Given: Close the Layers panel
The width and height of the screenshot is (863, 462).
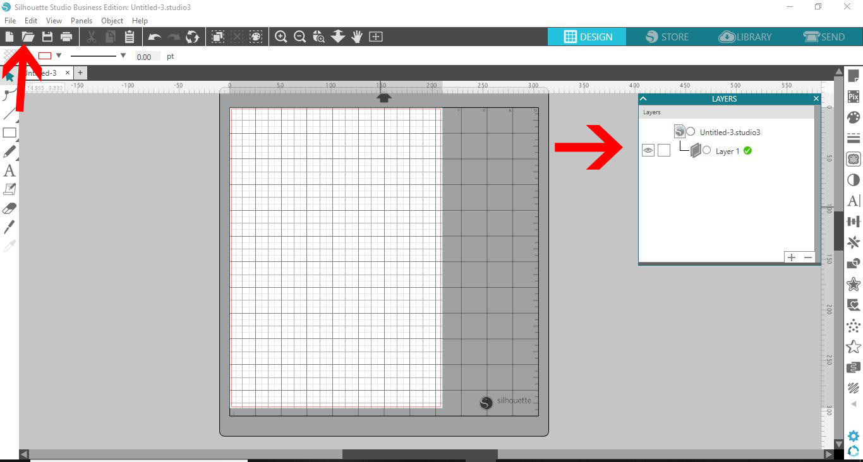Looking at the screenshot, I should [x=816, y=98].
